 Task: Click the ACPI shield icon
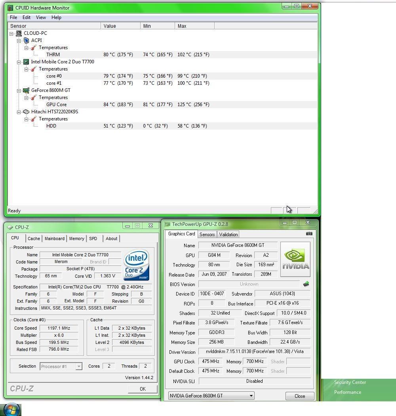pos(26,40)
